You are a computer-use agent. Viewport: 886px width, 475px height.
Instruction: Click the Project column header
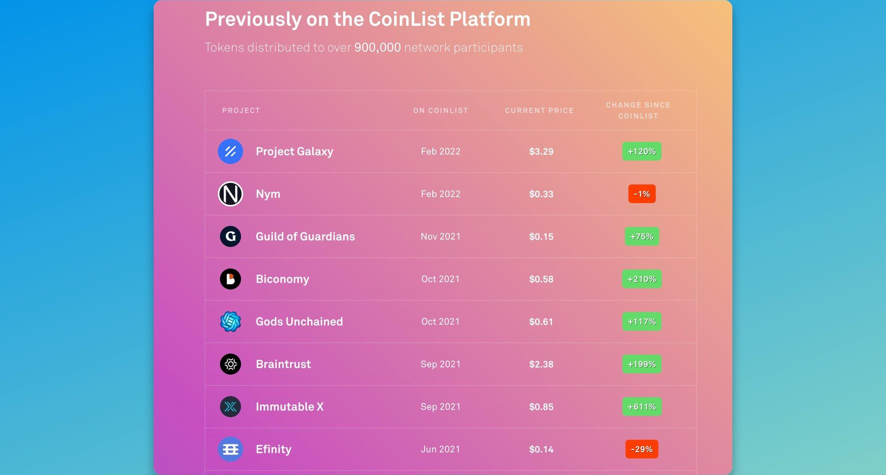coord(241,110)
